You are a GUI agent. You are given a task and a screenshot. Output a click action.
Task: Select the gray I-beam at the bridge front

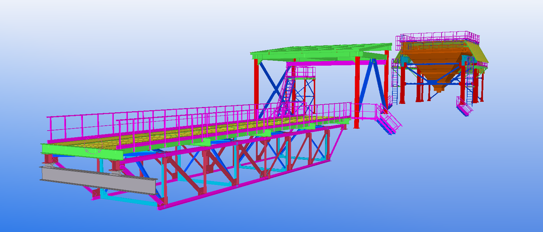tap(95, 180)
